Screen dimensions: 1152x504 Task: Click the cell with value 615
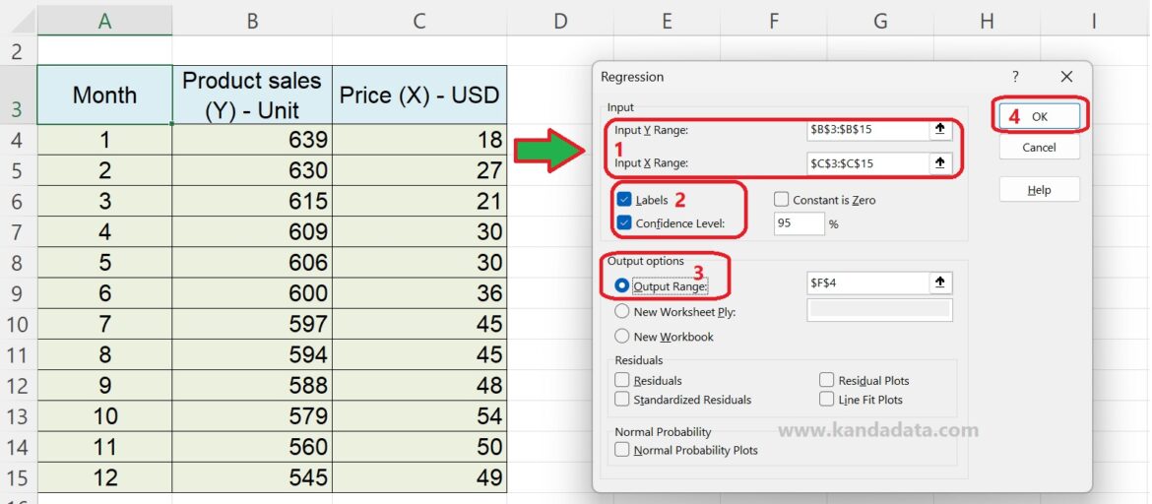[252, 202]
